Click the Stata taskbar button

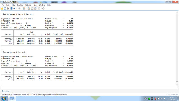pos(12,98)
